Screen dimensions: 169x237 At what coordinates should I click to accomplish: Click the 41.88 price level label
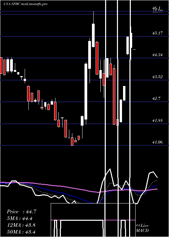(x=158, y=121)
